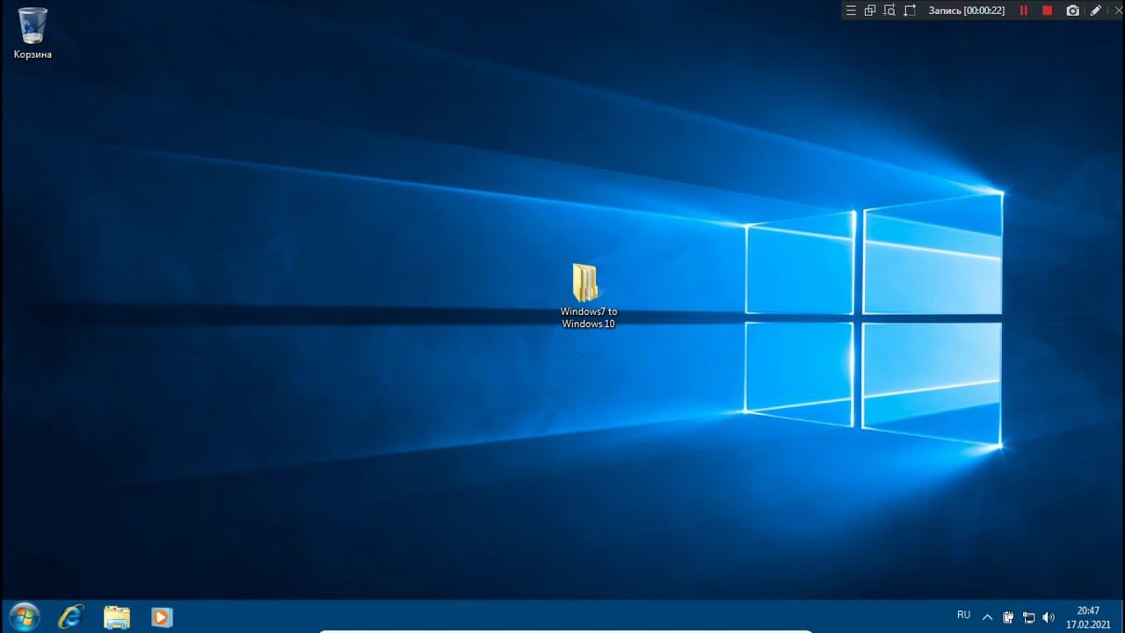
Task: Pause the screen recording
Action: 1024,11
